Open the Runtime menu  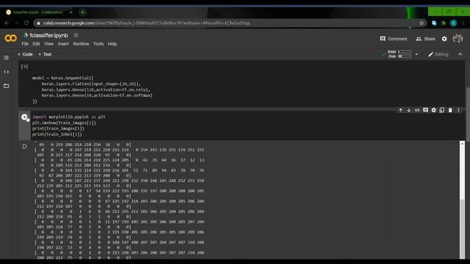point(81,44)
